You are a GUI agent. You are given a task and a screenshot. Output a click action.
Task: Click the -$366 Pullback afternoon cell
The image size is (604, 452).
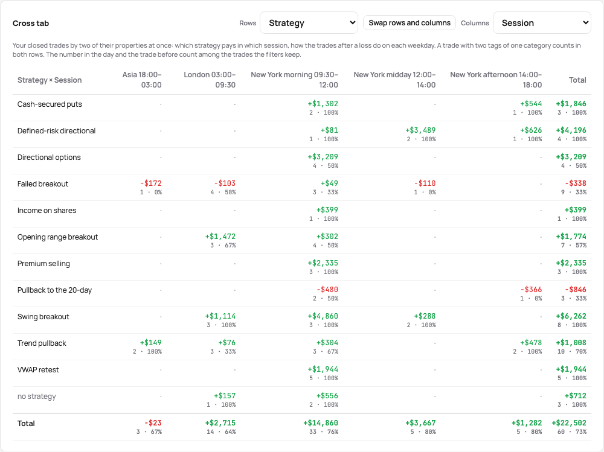(531, 293)
